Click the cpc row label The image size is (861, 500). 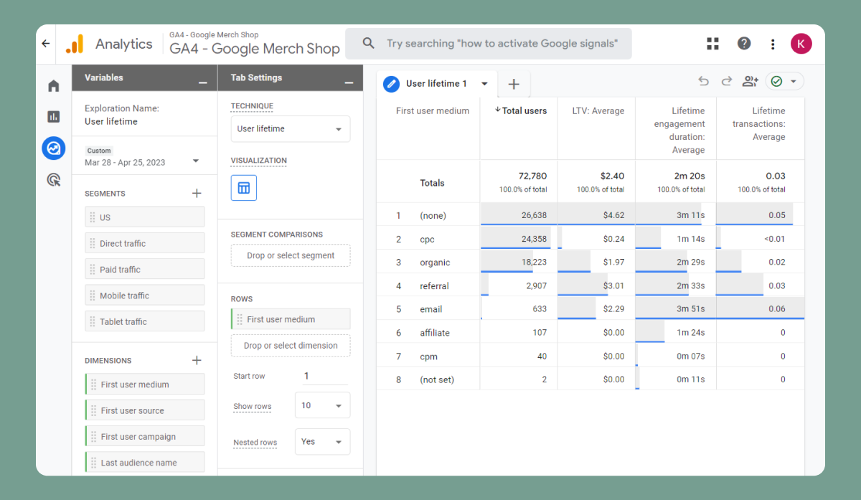[x=427, y=239]
